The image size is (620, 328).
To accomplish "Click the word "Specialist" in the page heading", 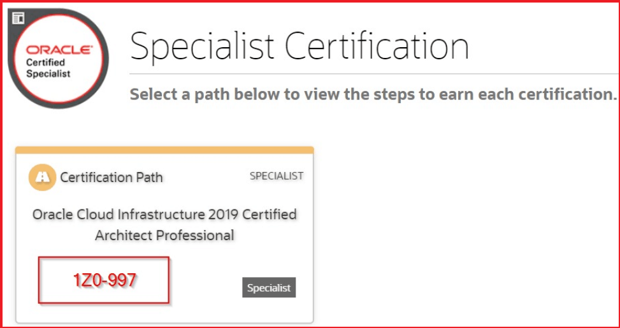I will pyautogui.click(x=203, y=46).
